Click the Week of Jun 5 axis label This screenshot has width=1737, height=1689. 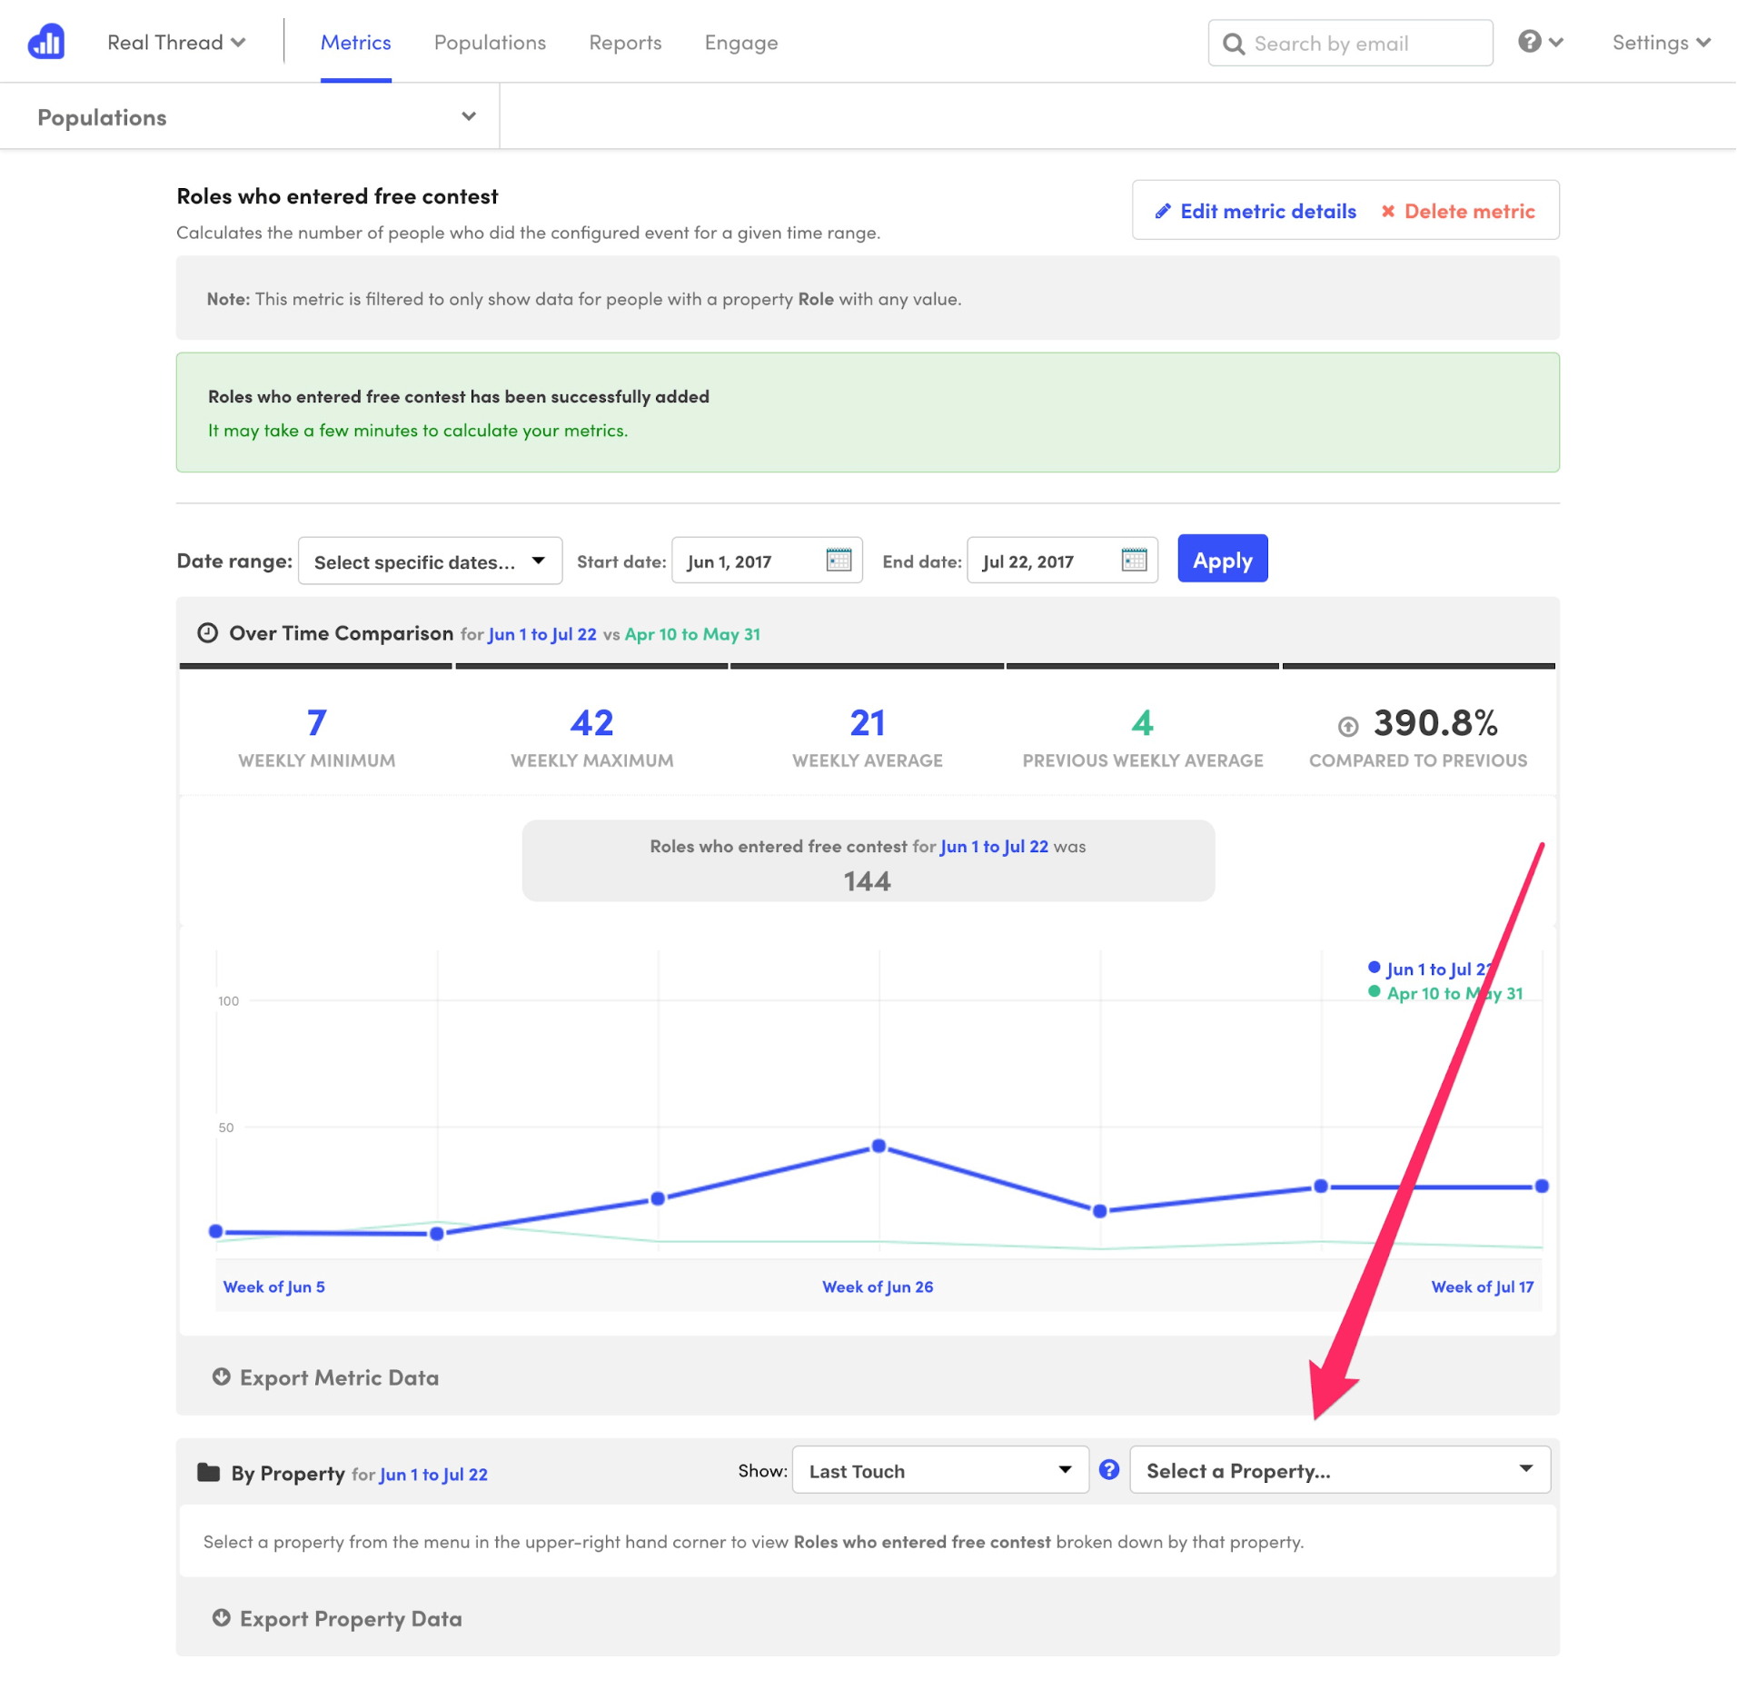coord(273,1287)
